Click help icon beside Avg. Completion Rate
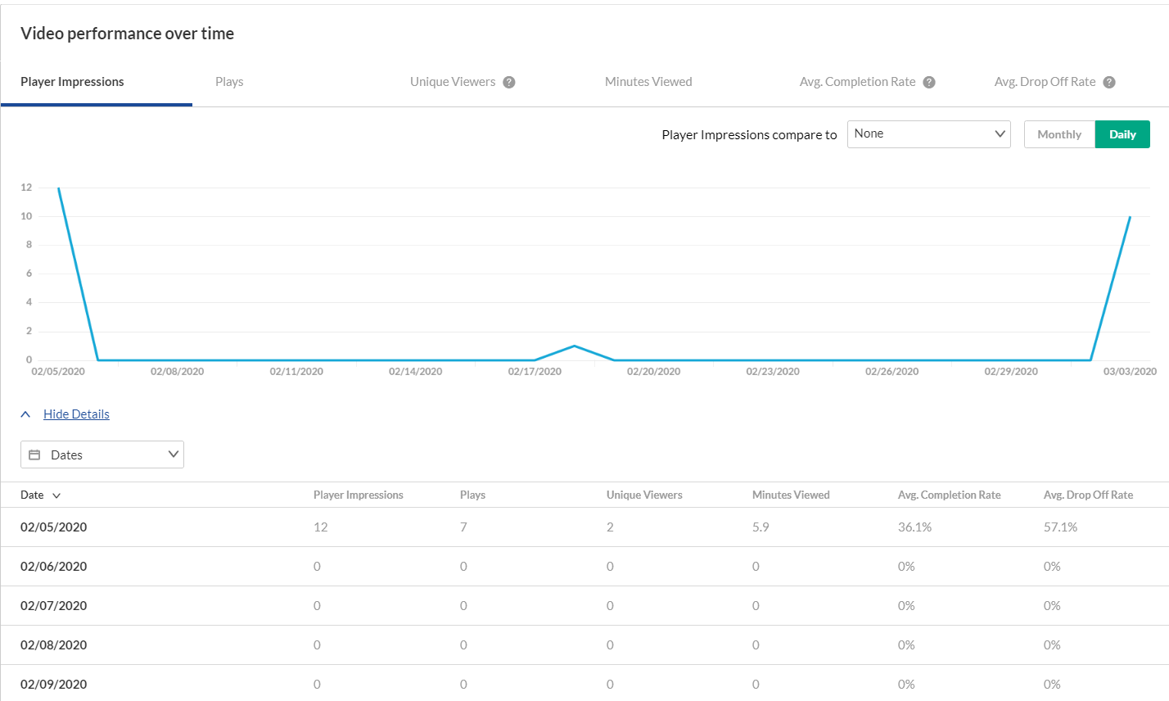Image resolution: width=1169 pixels, height=701 pixels. pos(929,82)
